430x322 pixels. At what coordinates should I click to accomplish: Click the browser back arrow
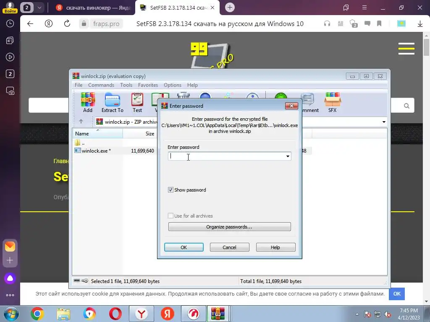30,24
